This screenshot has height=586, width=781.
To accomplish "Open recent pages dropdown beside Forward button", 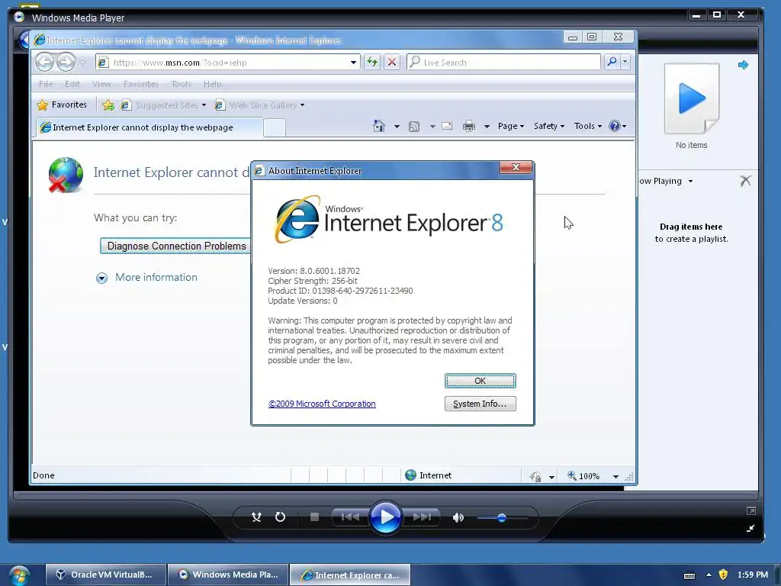I will coord(82,63).
